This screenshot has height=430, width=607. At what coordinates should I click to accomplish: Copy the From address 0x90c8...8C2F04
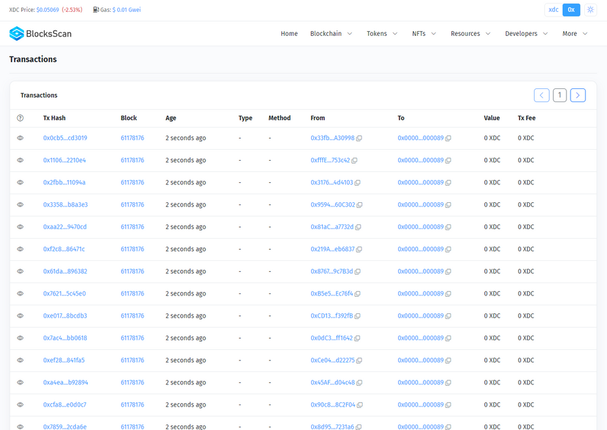point(359,405)
